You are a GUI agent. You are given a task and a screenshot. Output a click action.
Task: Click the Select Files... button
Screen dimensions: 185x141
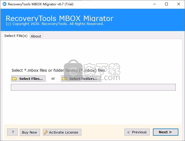pos(28,79)
